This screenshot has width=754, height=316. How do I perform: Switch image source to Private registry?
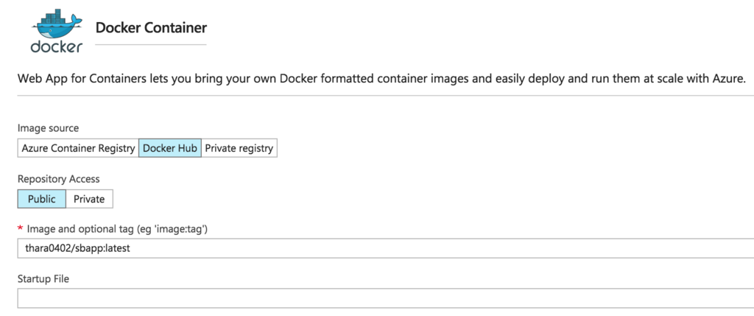point(239,148)
